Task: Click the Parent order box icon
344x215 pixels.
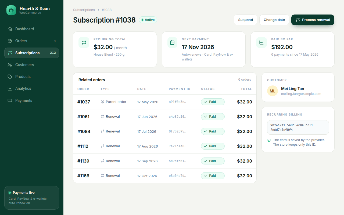Action: point(102,102)
